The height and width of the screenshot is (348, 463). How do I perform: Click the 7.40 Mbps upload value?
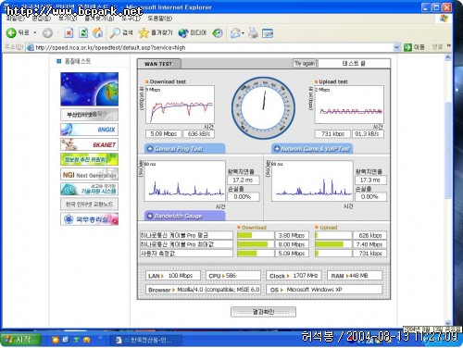[369, 244]
